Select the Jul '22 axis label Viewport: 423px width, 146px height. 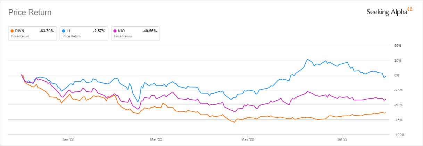(342, 139)
